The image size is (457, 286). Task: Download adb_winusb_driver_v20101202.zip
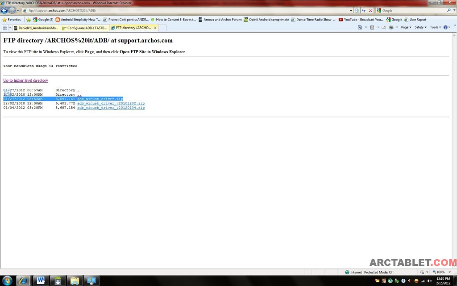coord(111,103)
